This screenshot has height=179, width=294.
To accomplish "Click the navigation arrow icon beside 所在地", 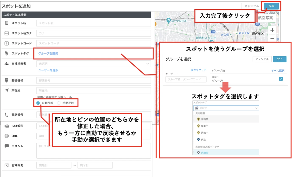I will point(7,91).
